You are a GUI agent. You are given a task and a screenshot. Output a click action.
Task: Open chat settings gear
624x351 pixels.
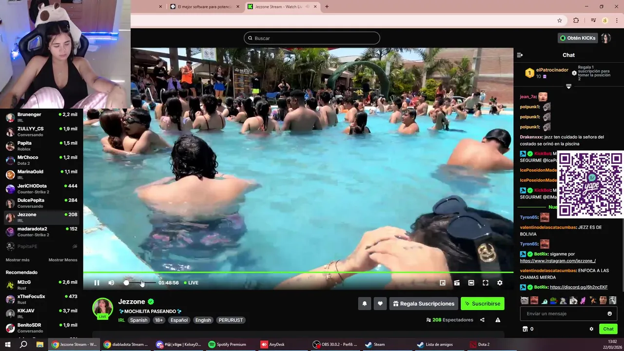point(591,329)
